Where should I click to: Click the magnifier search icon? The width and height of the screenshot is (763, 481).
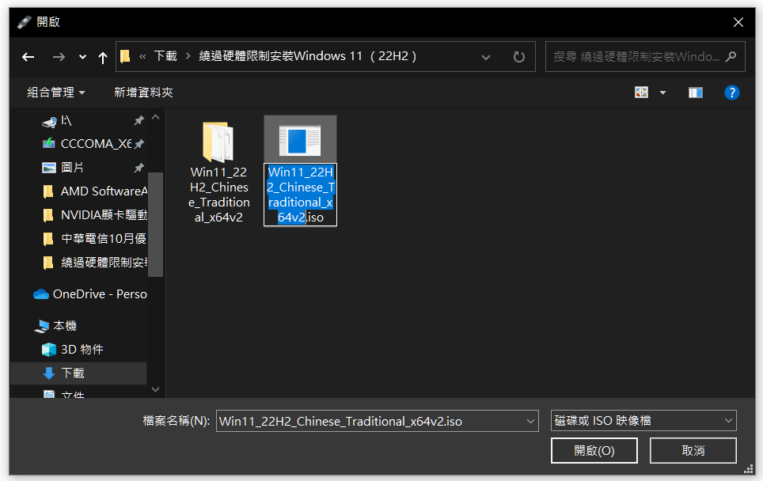click(731, 56)
